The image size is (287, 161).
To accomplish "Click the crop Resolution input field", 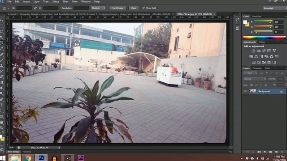I will point(81,8).
